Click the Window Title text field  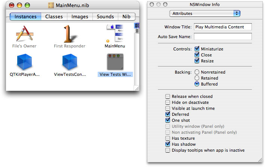[223, 27]
